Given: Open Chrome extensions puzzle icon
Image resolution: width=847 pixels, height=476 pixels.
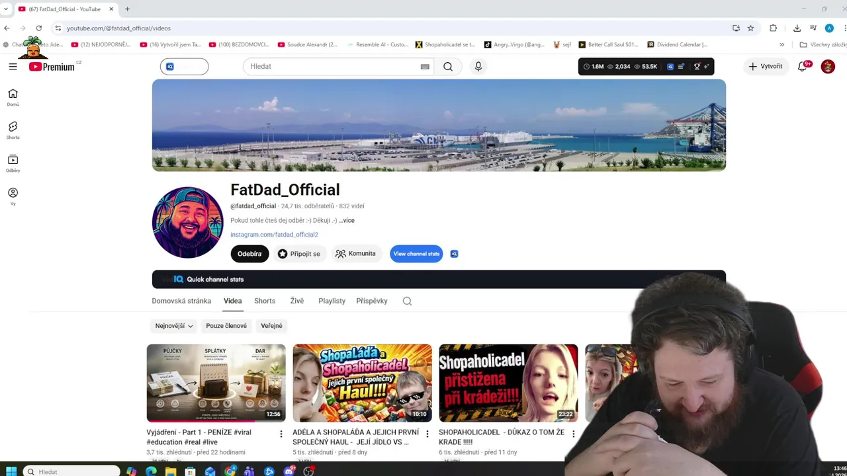Looking at the screenshot, I should (x=773, y=28).
